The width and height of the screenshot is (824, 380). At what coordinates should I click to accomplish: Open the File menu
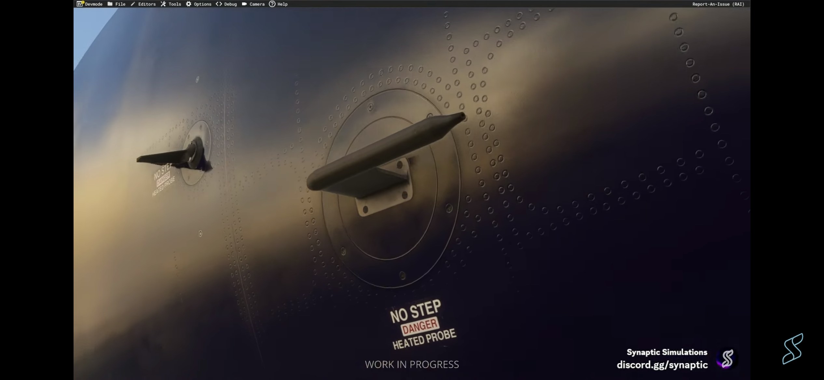coord(120,4)
